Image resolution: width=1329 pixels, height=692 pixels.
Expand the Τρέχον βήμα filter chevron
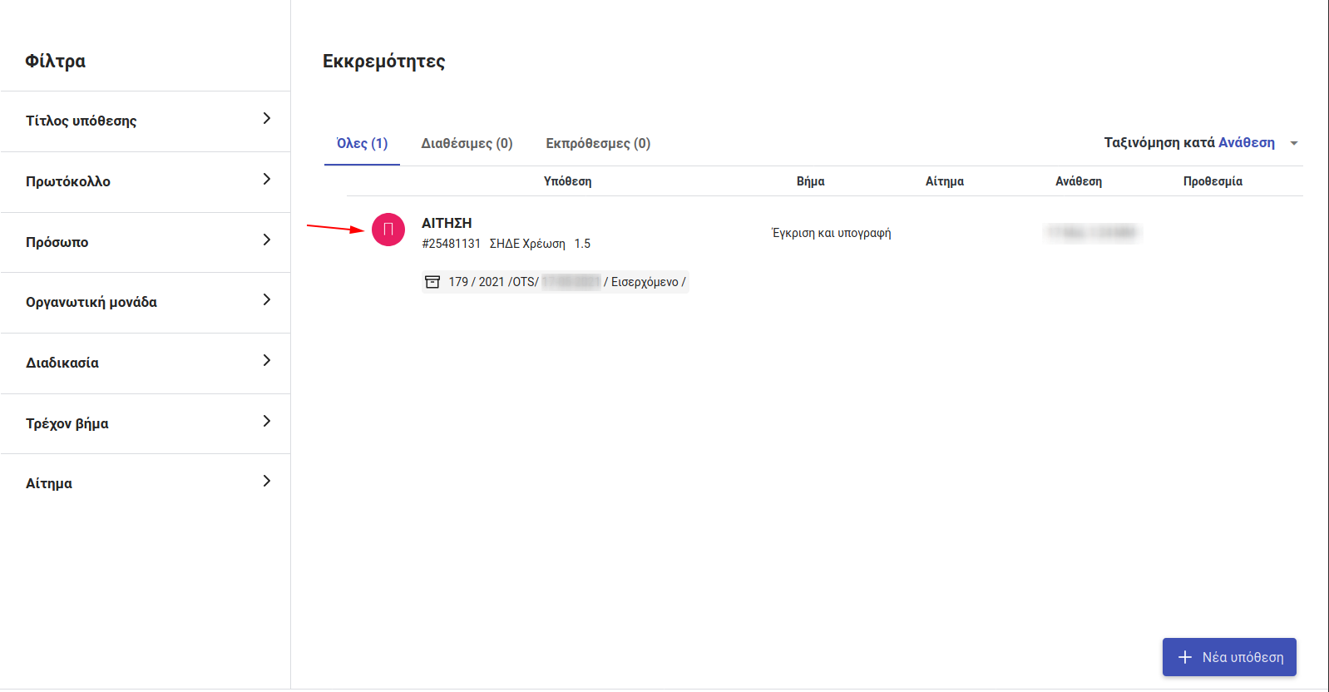click(x=266, y=421)
